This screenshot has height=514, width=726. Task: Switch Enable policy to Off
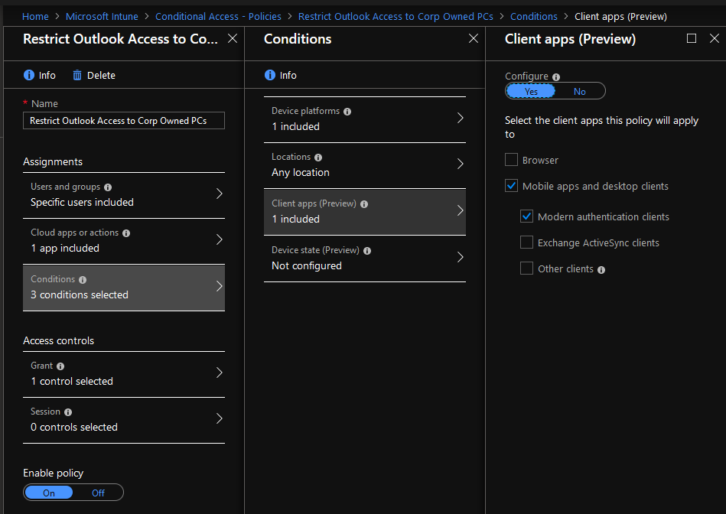pyautogui.click(x=98, y=493)
